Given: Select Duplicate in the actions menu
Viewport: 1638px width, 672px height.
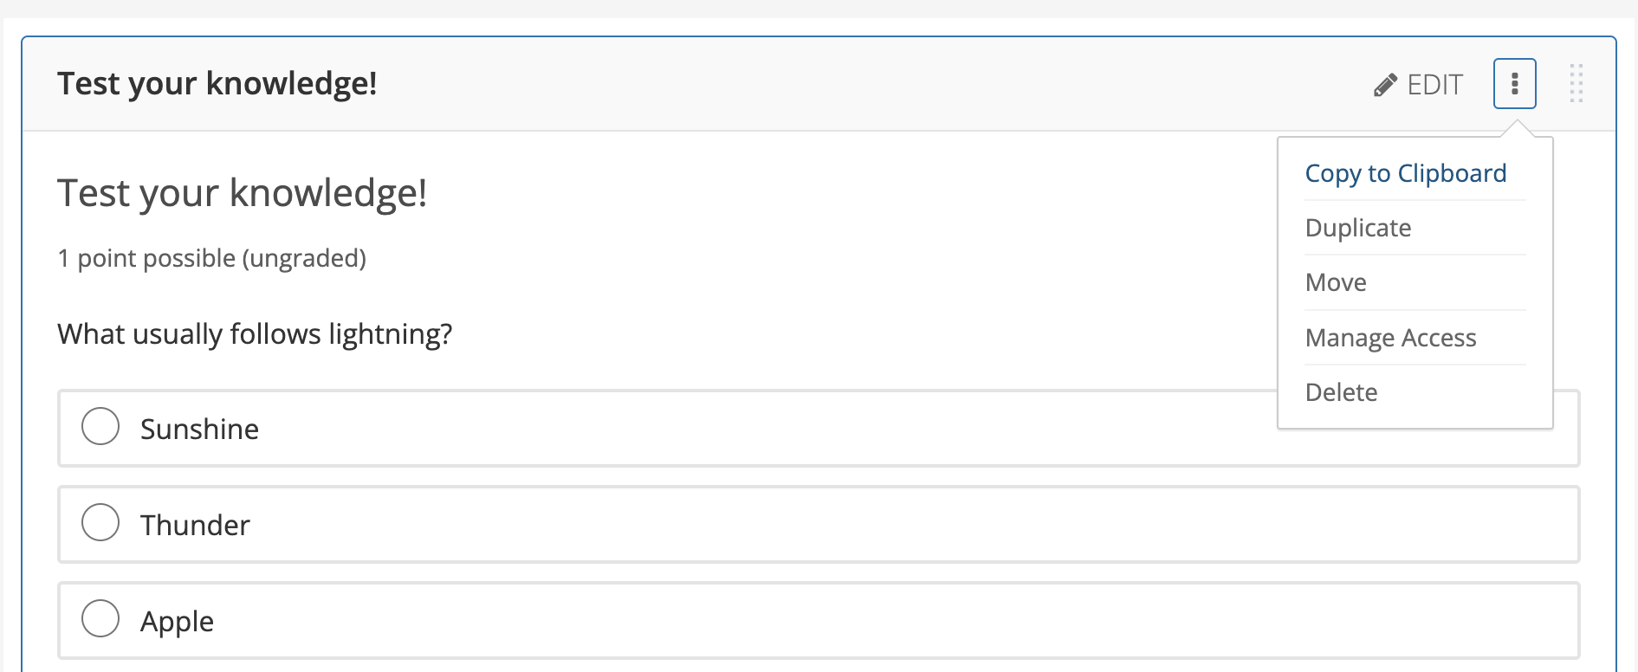Looking at the screenshot, I should [x=1357, y=228].
